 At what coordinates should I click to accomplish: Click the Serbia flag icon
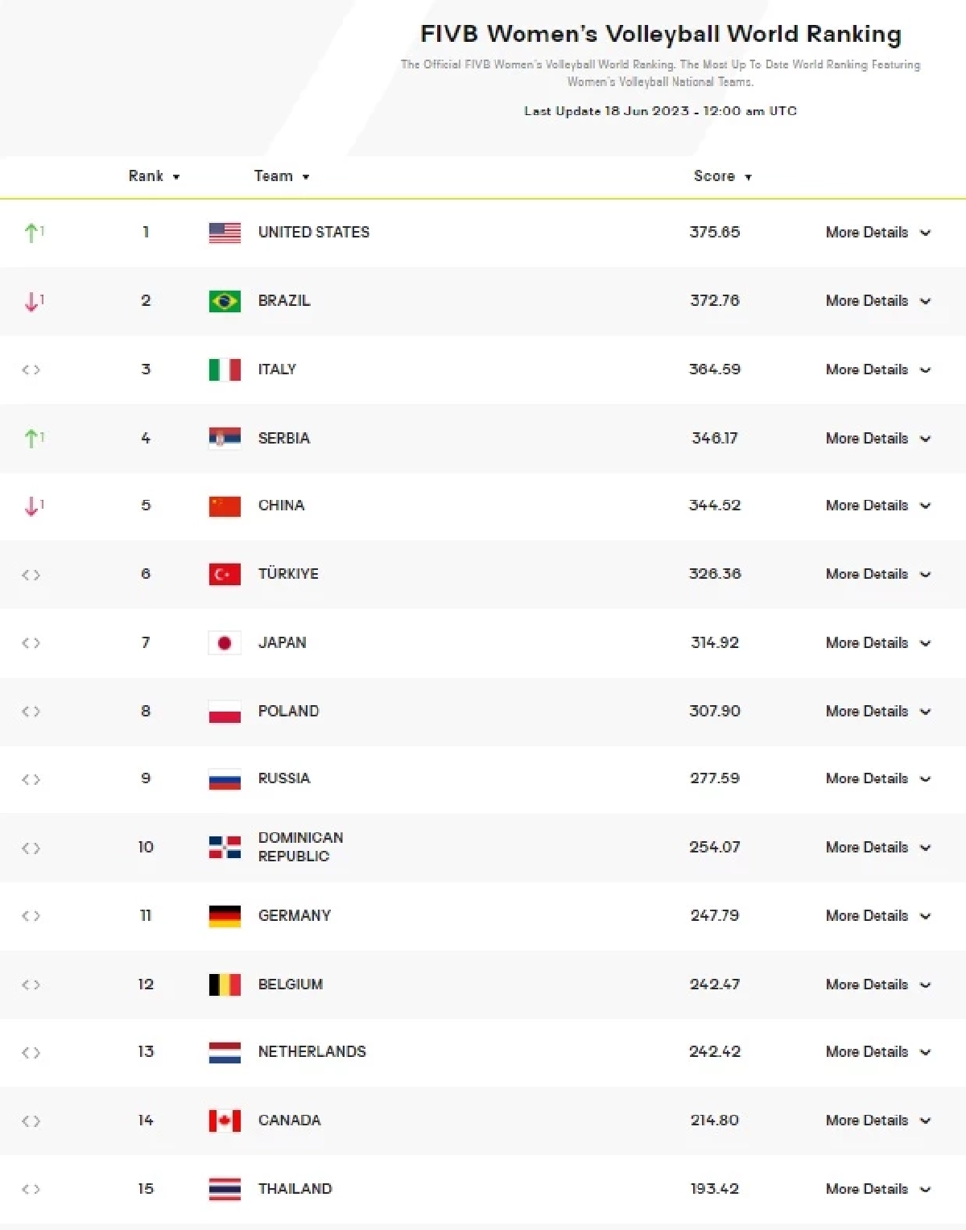tap(225, 438)
